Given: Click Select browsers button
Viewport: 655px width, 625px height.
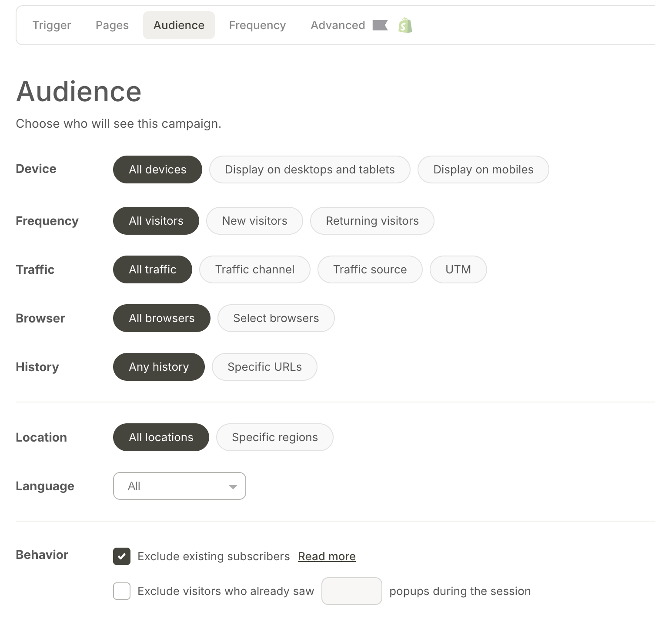Looking at the screenshot, I should 276,318.
